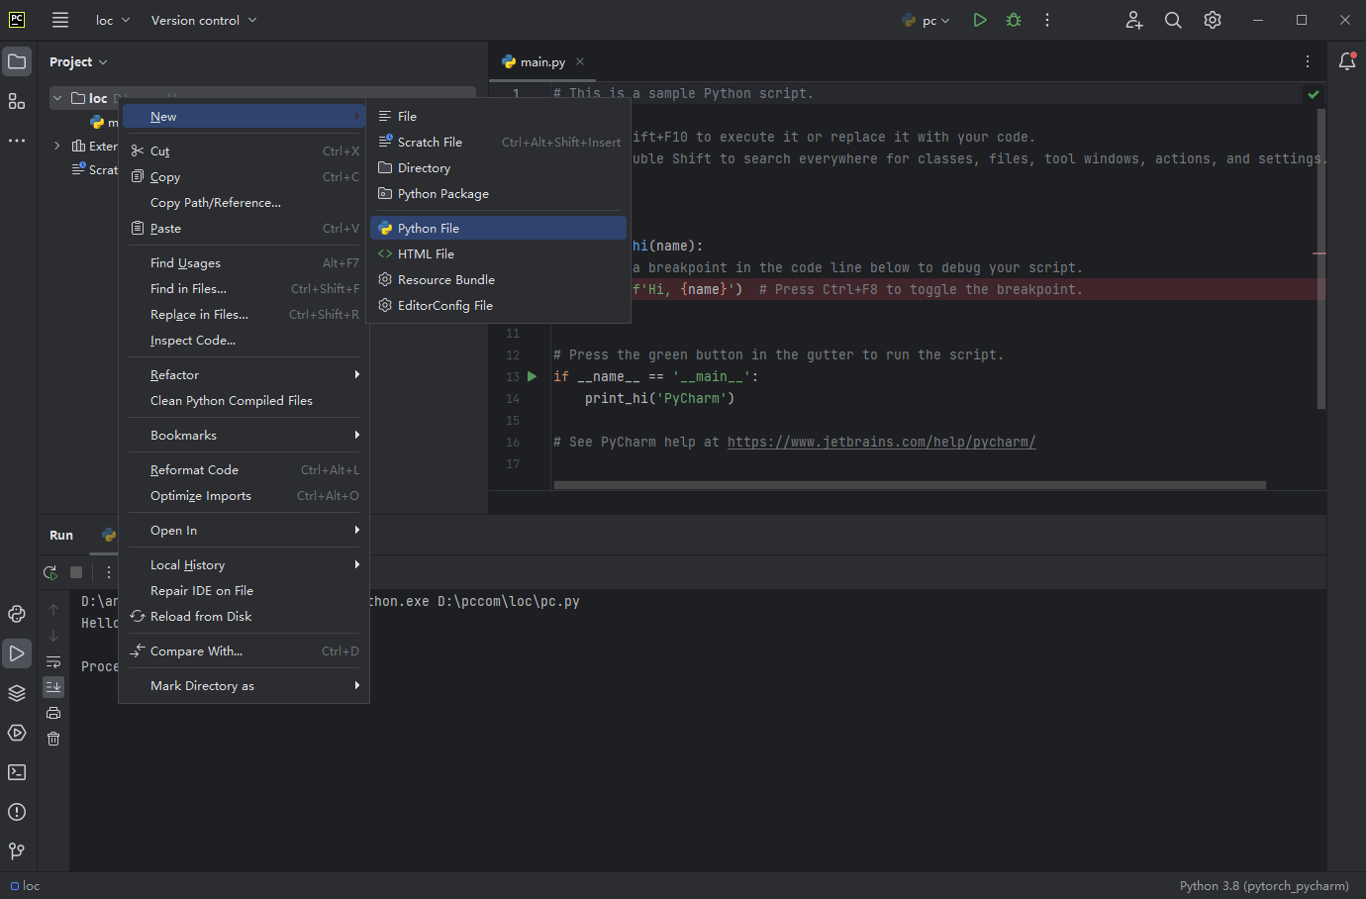Viewport: 1366px width, 899px height.
Task: Open more run actions menu
Action: [x=1047, y=20]
